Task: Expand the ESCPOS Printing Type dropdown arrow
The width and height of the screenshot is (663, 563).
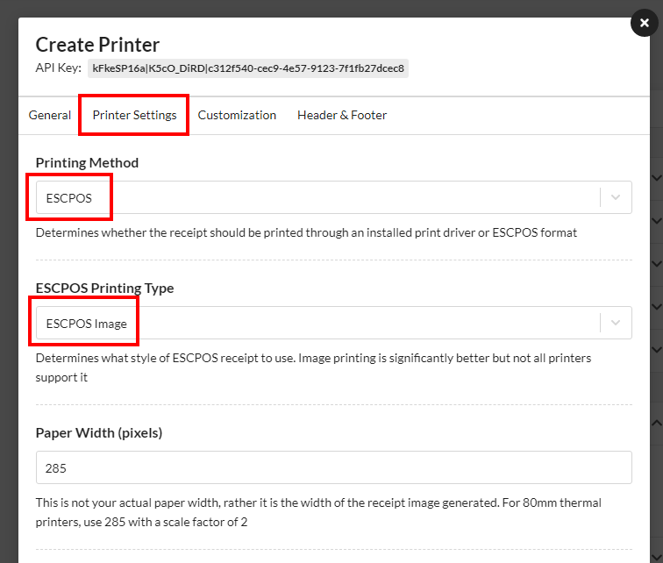Action: [x=616, y=323]
